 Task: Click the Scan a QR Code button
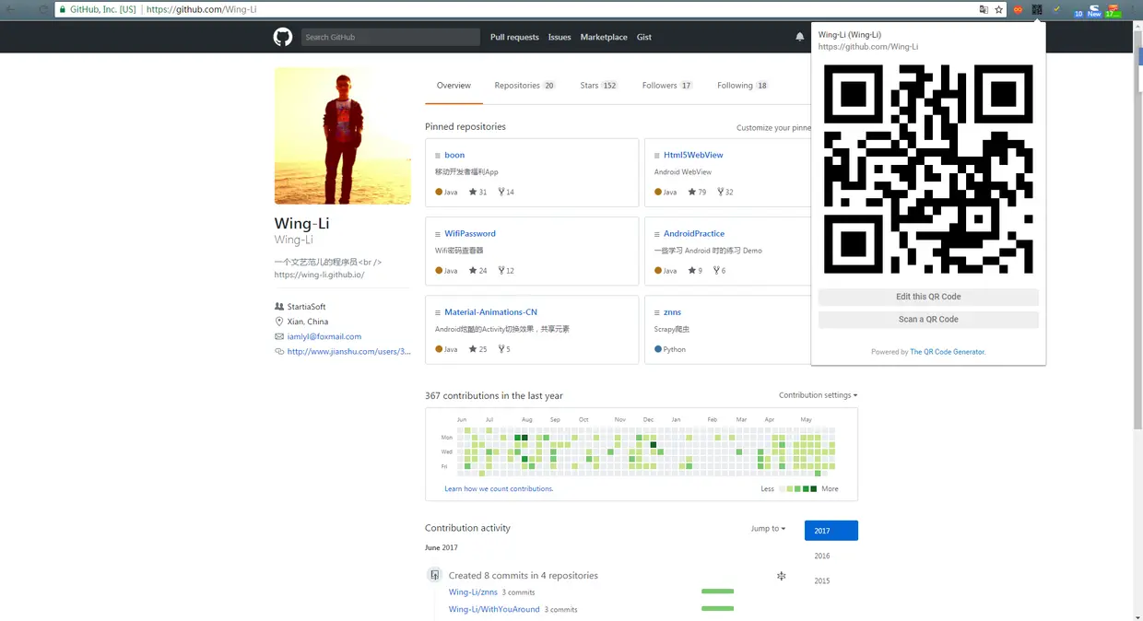point(927,321)
